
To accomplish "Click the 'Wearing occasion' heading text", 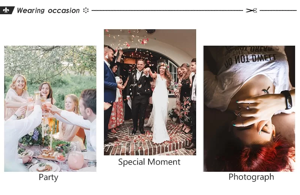I will [x=48, y=10].
